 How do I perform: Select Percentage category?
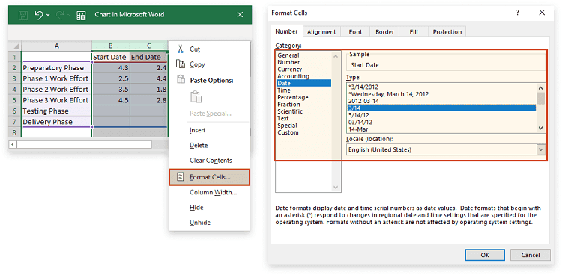coord(292,97)
